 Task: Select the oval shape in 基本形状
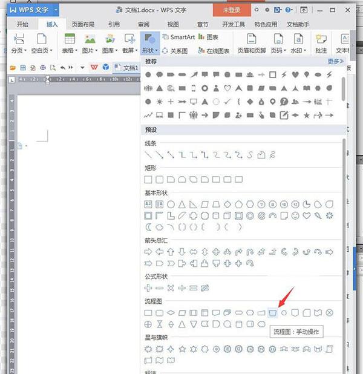[x=171, y=205]
